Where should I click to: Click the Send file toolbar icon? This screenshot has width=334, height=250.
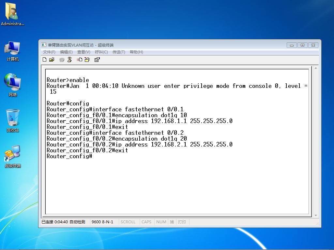[x=80, y=60]
